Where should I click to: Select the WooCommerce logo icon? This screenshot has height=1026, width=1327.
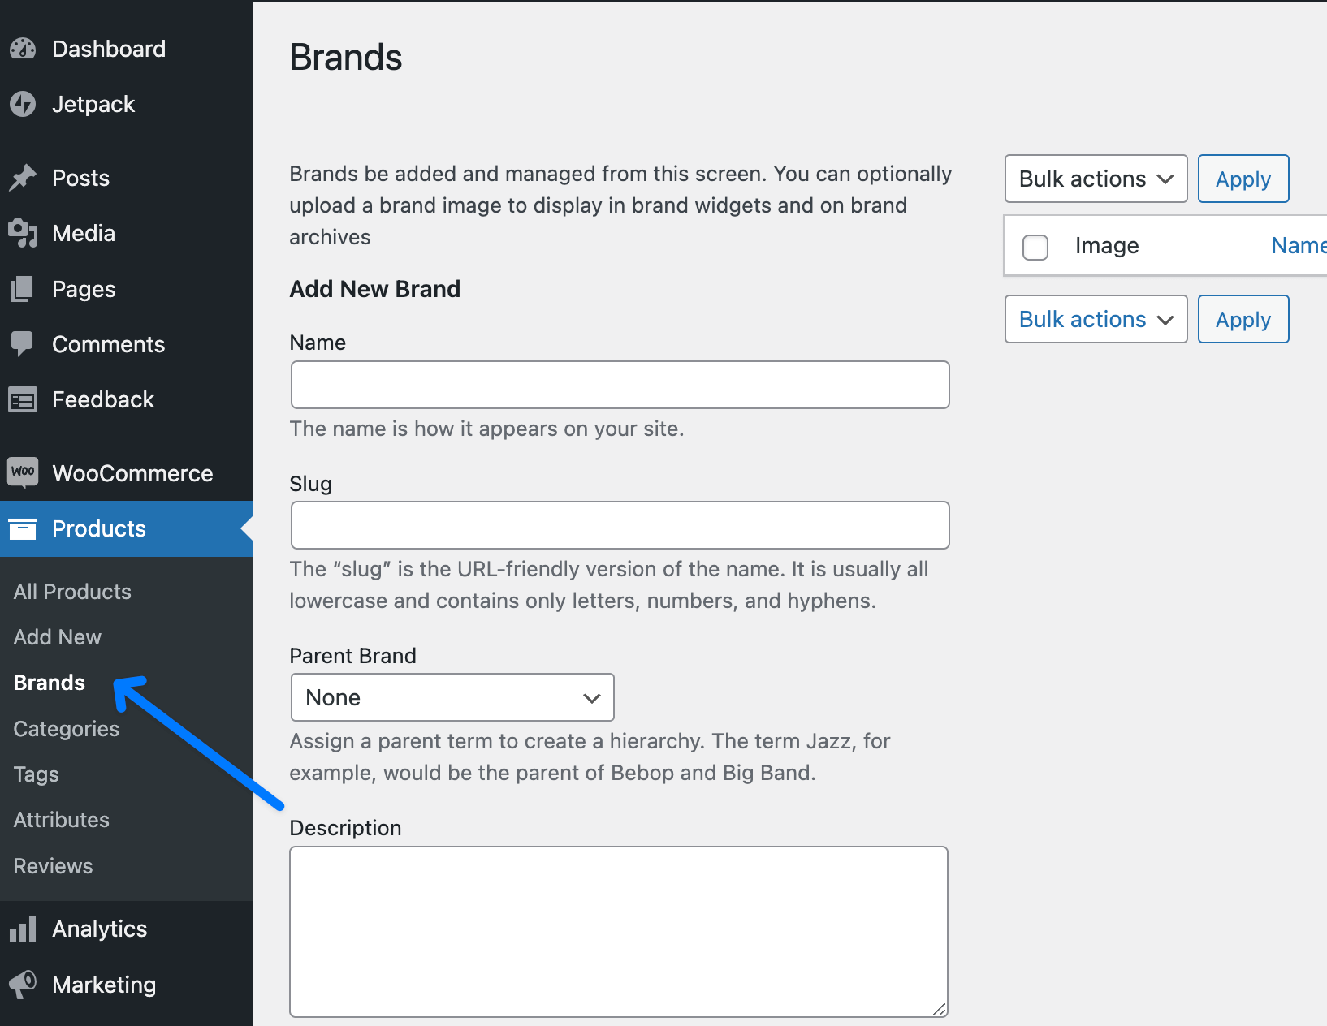point(23,473)
